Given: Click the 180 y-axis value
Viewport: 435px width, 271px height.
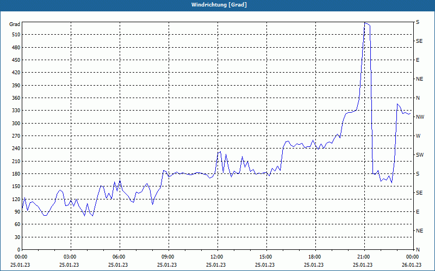Looking at the screenshot, I should (16, 173).
